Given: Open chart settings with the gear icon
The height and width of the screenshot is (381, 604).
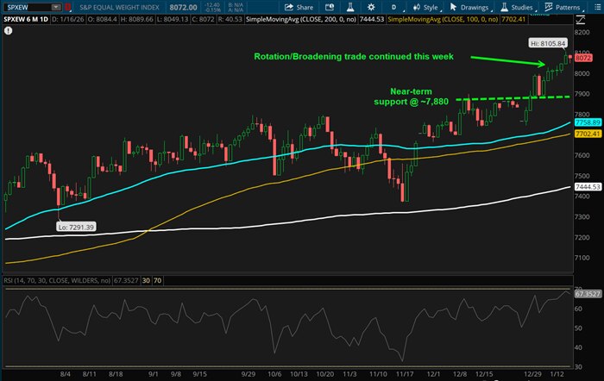Looking at the screenshot, I should (371, 7).
